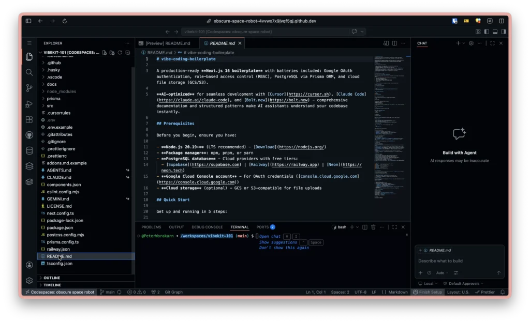Reload the browser page

click(65, 21)
